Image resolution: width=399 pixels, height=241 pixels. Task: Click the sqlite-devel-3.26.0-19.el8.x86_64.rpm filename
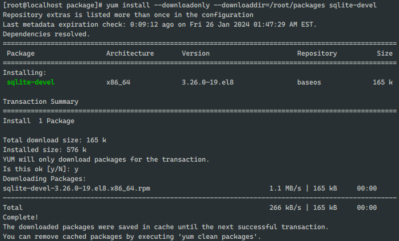click(76, 188)
